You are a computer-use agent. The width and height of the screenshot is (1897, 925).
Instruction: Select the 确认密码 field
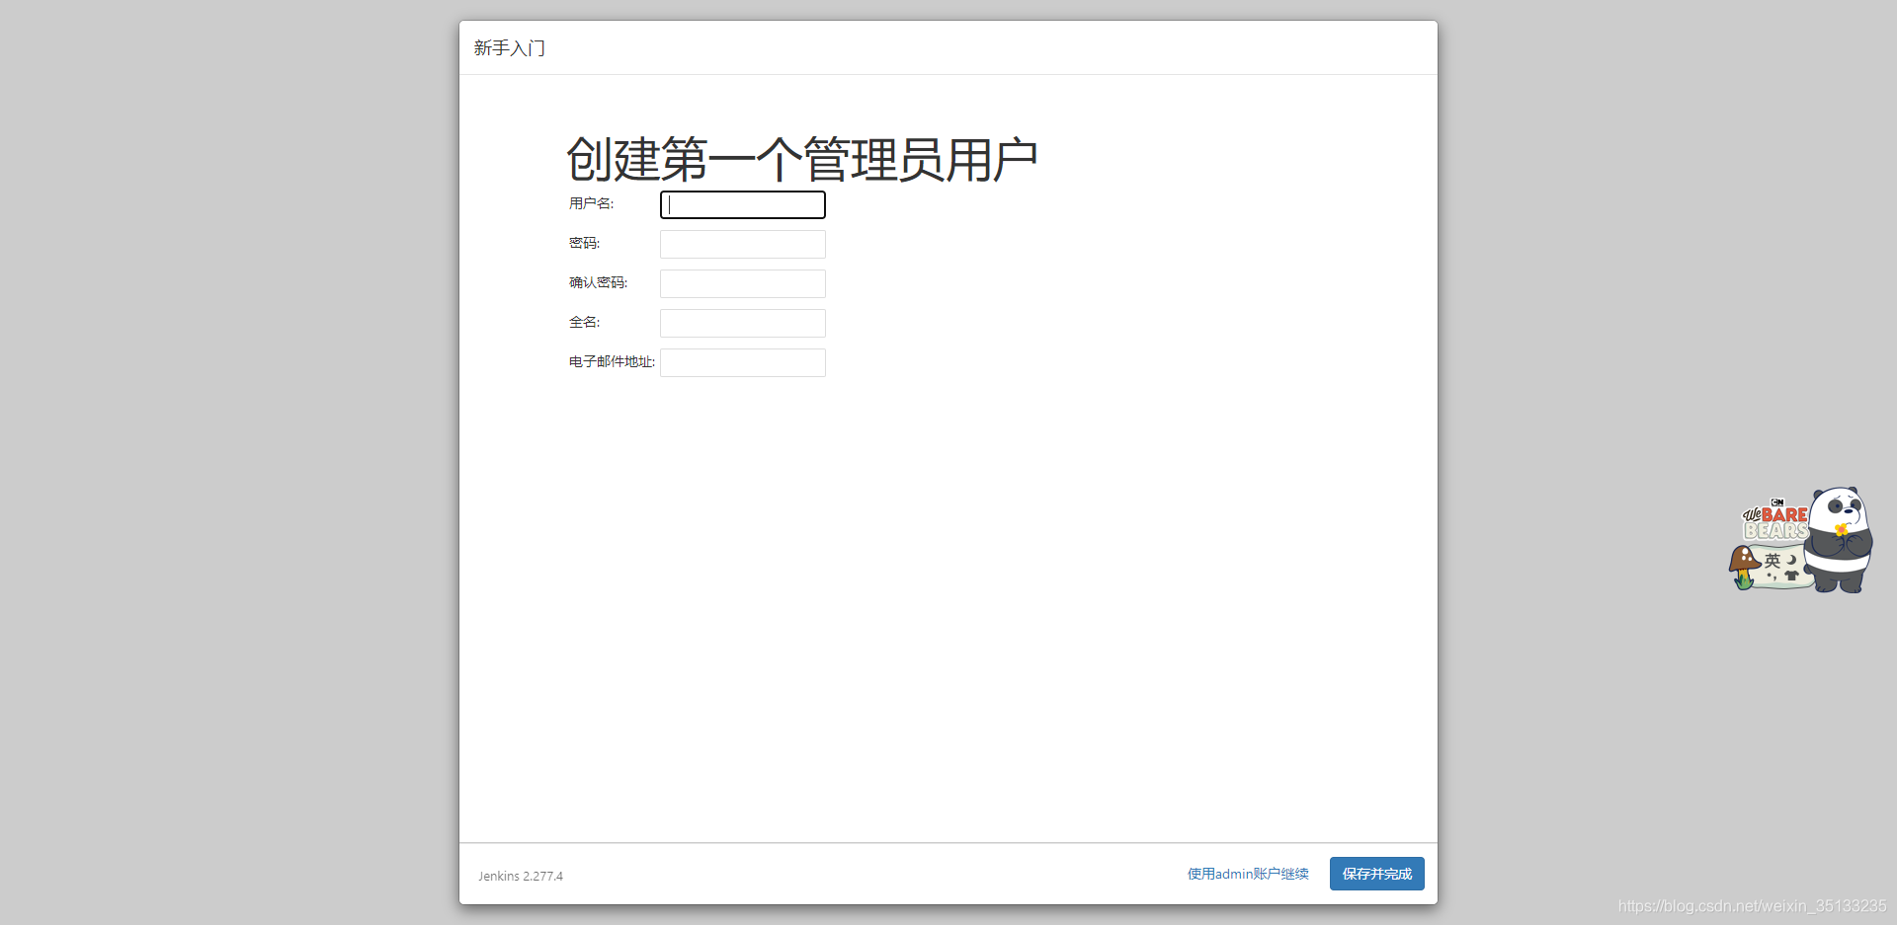(x=742, y=283)
